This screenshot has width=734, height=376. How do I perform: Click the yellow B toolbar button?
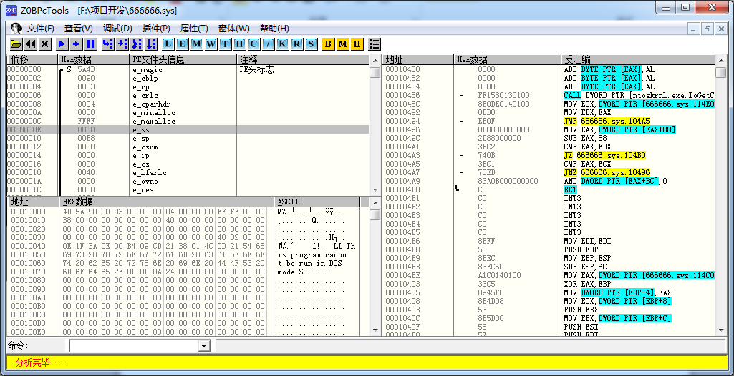328,44
